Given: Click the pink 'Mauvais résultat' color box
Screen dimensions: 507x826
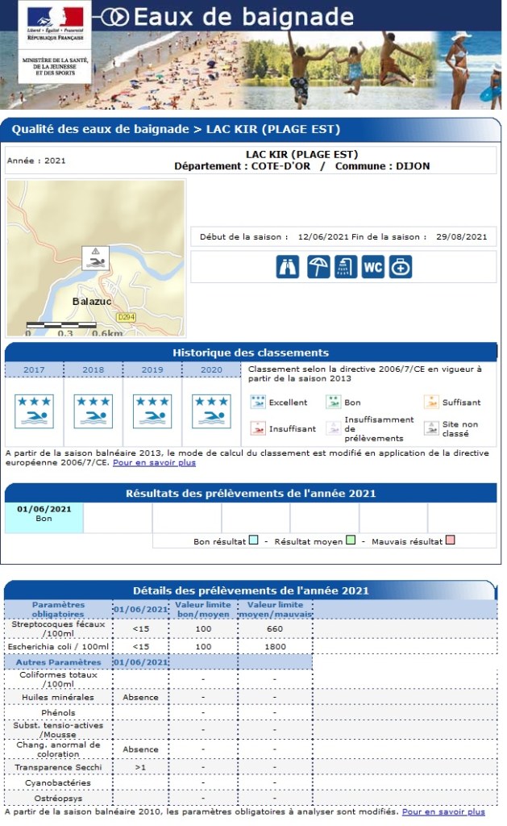Looking at the screenshot, I should (x=451, y=540).
